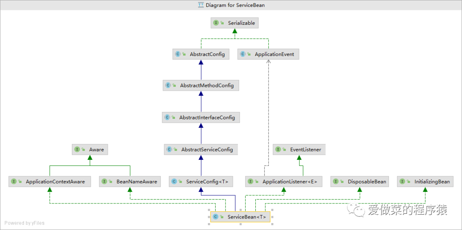The height and width of the screenshot is (230, 462).
Task: Click the class icon on AbstractConfig
Action: point(178,54)
